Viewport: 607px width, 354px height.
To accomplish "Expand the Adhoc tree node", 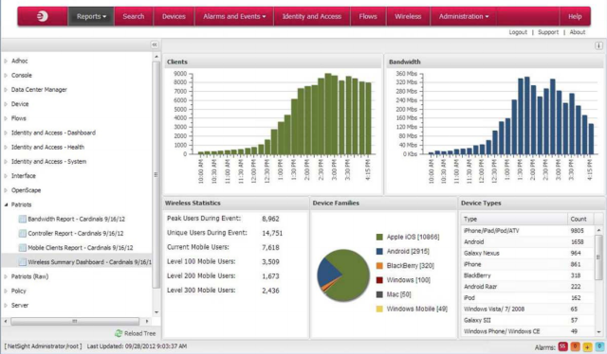I will pyautogui.click(x=6, y=62).
